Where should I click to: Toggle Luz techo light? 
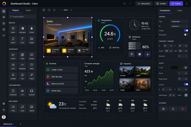53,51
